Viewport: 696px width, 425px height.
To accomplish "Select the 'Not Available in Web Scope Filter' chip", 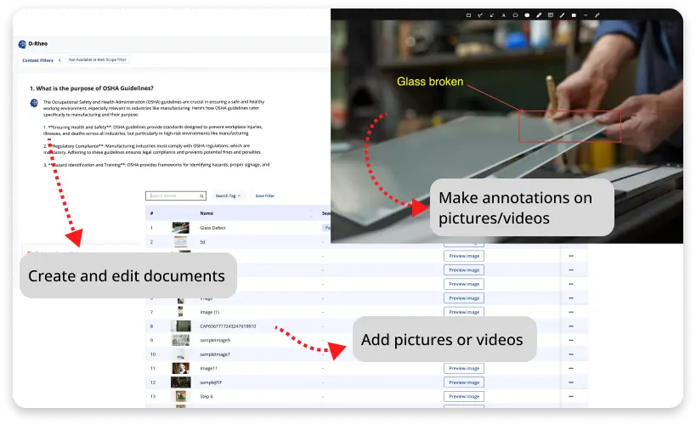I will [98, 60].
